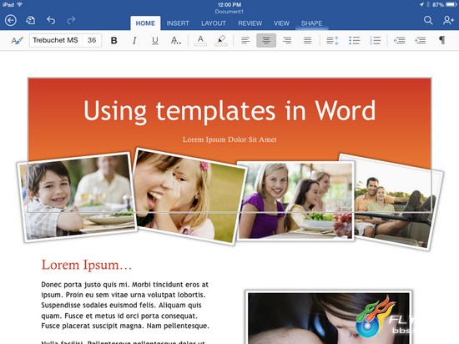Tap the battery 87% status indicator
Screen dimensions: 459x344
click(444, 5)
